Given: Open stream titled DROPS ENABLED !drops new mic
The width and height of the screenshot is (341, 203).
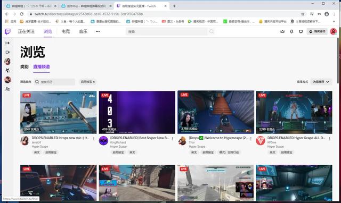Looking at the screenshot, I should (60, 138).
